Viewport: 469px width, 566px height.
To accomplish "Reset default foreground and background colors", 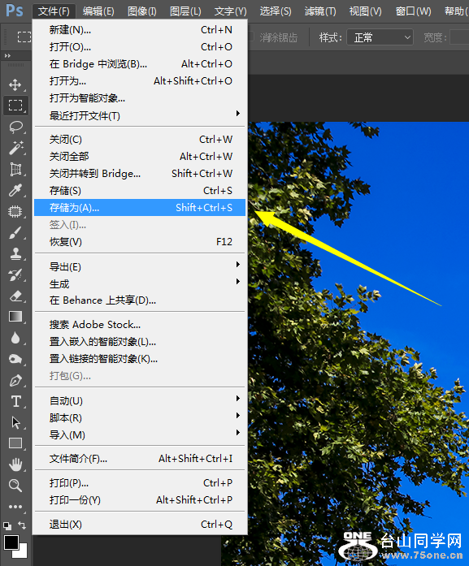I will pos(7,526).
